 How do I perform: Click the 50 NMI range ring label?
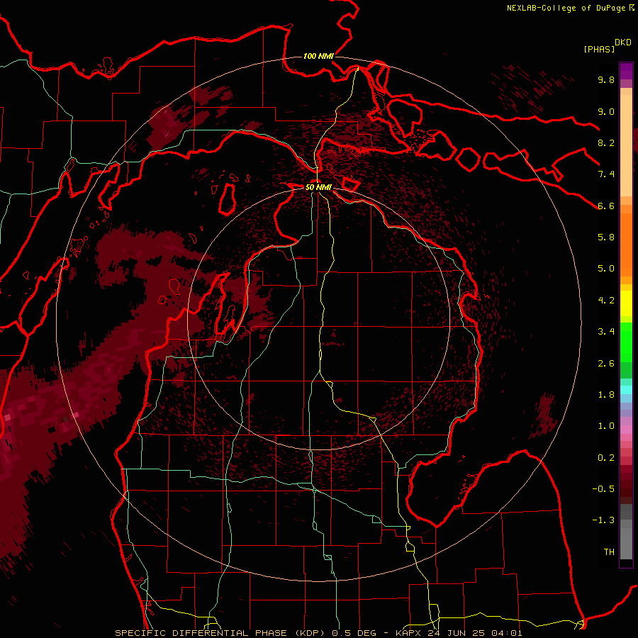pyautogui.click(x=318, y=187)
